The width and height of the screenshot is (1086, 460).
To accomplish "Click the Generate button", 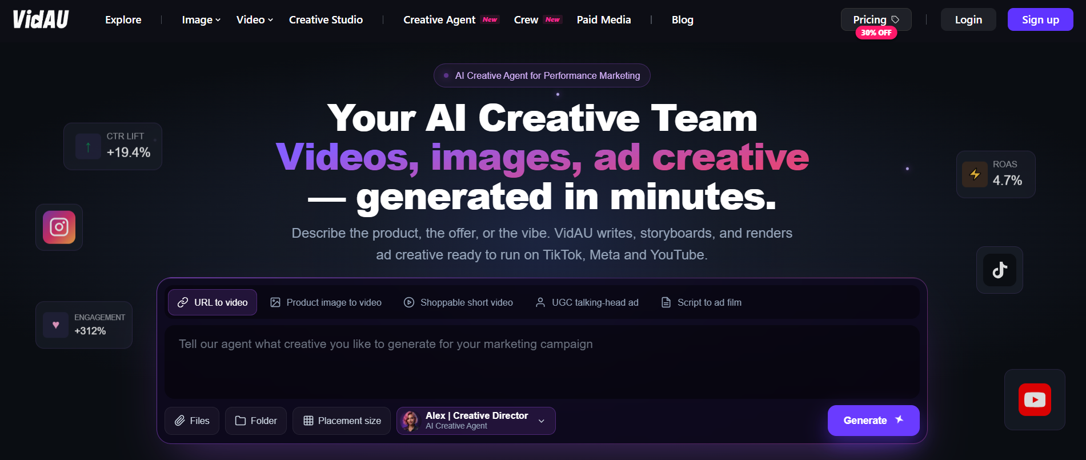I will pos(873,421).
